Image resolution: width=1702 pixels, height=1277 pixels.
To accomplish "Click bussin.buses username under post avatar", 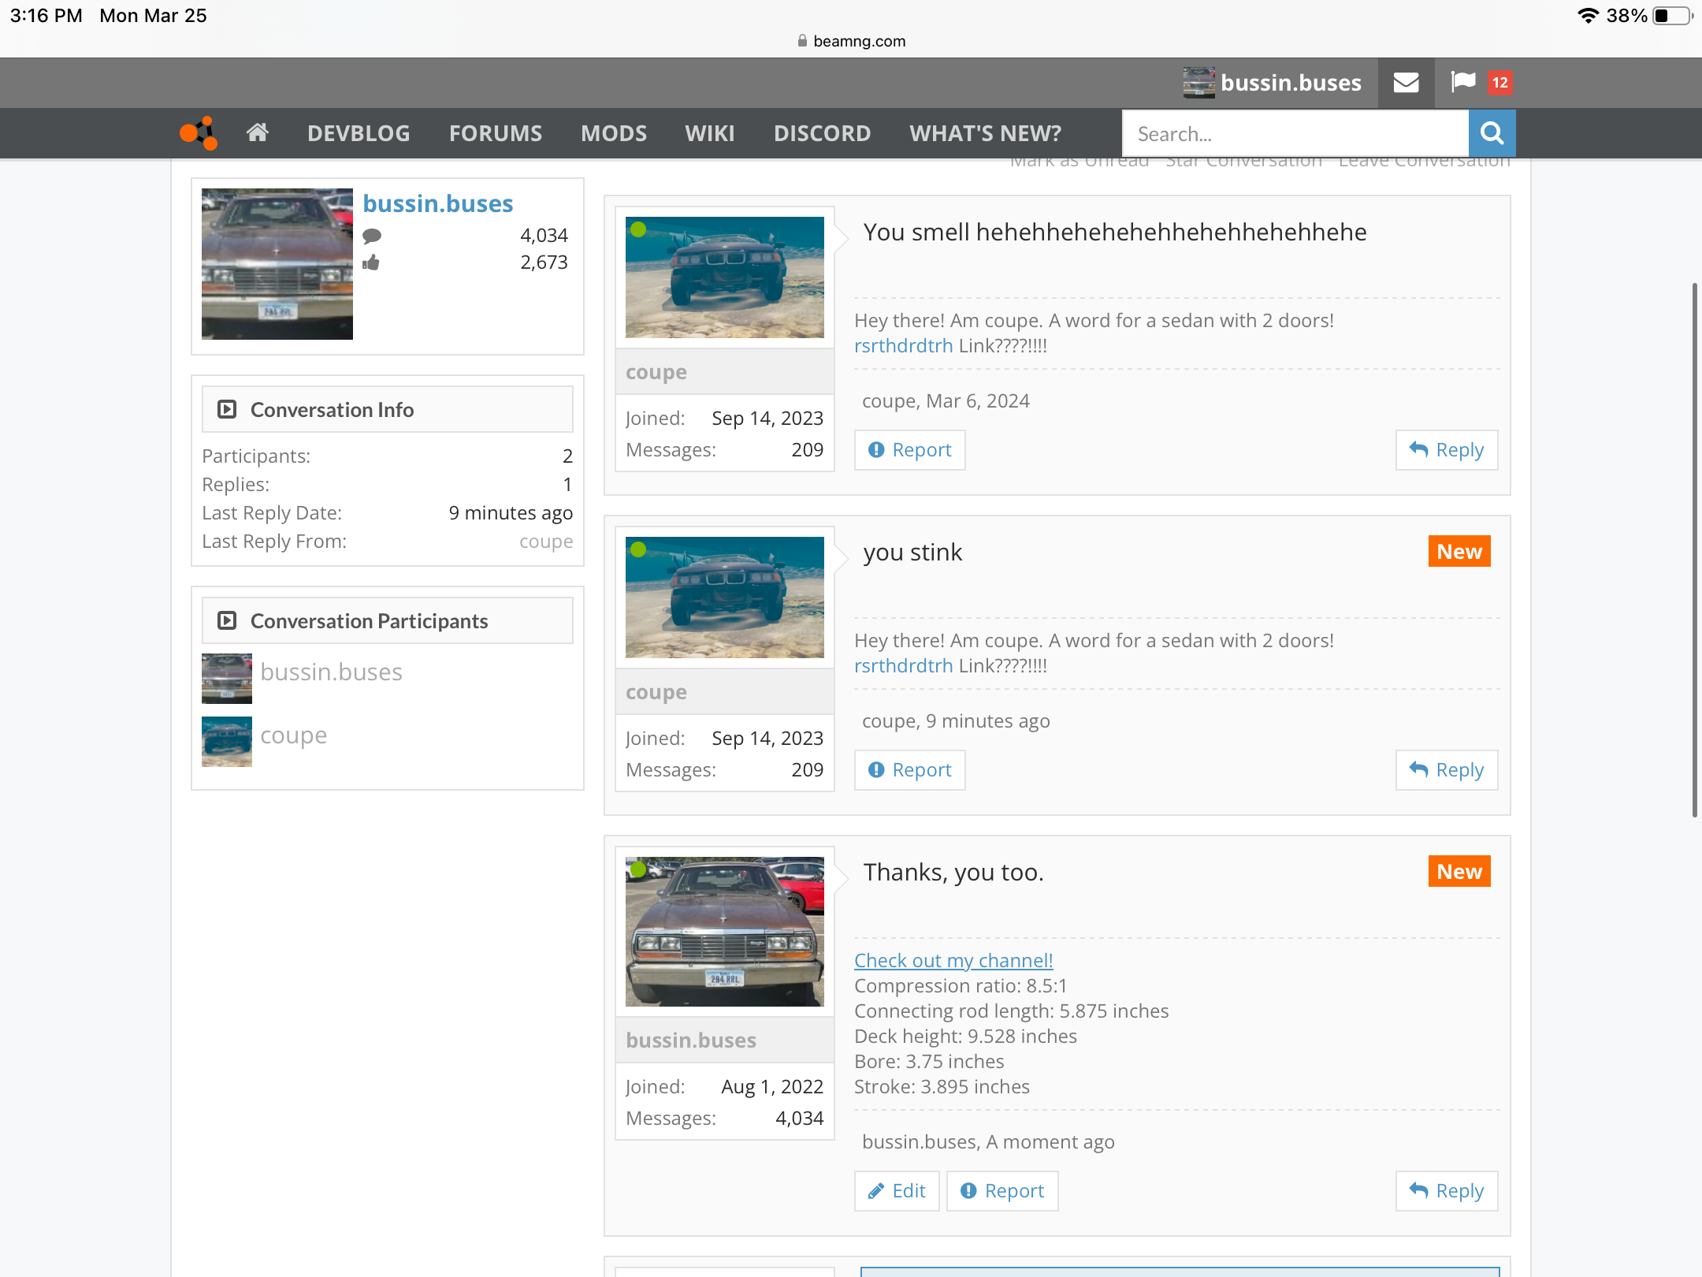I will [691, 1041].
